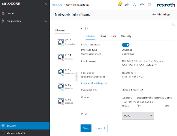Toggle the Enable interface switch
The image size is (177, 136).
click(126, 45)
